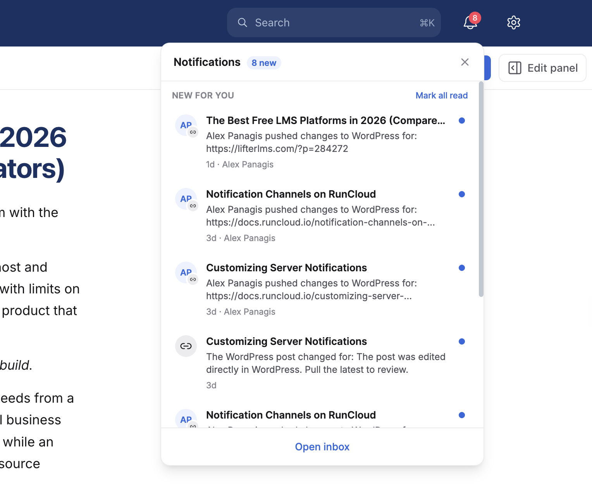Click the red 8 badge on bell
The height and width of the screenshot is (486, 592).
tap(475, 18)
